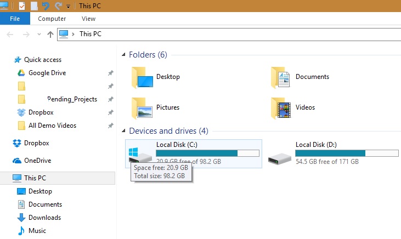Go up one level with the up arrow

point(50,34)
